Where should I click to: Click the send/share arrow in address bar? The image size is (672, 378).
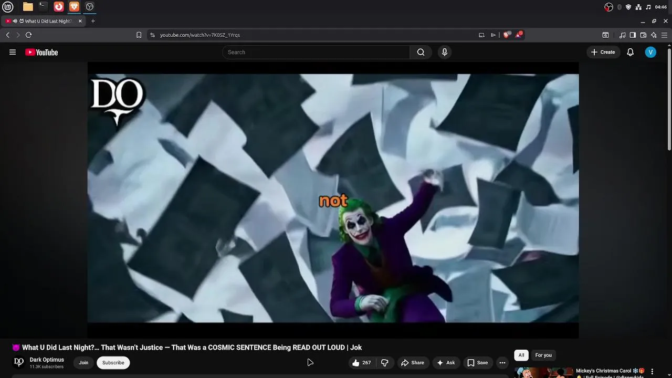point(493,35)
